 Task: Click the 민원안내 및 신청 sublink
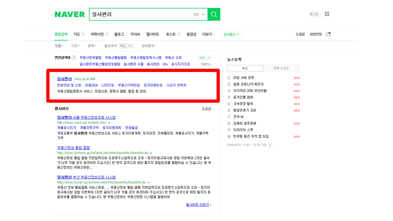[69, 85]
